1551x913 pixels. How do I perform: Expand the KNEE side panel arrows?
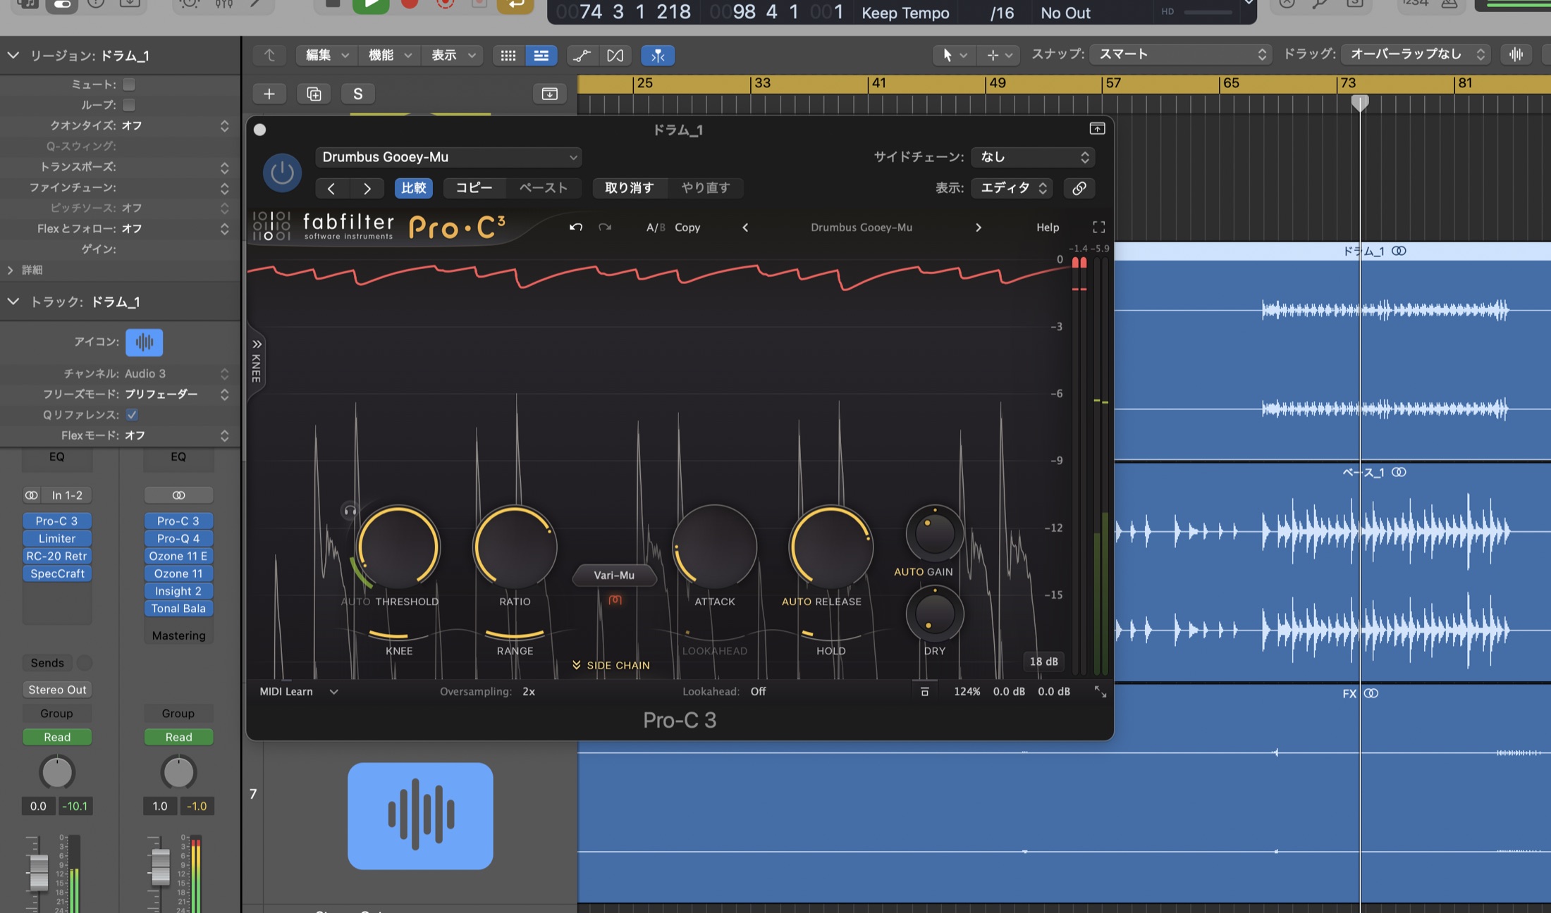point(257,344)
